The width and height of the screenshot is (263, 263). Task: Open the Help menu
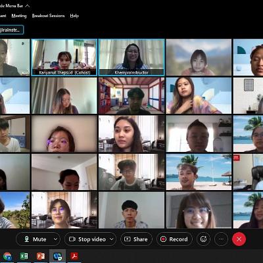point(74,16)
